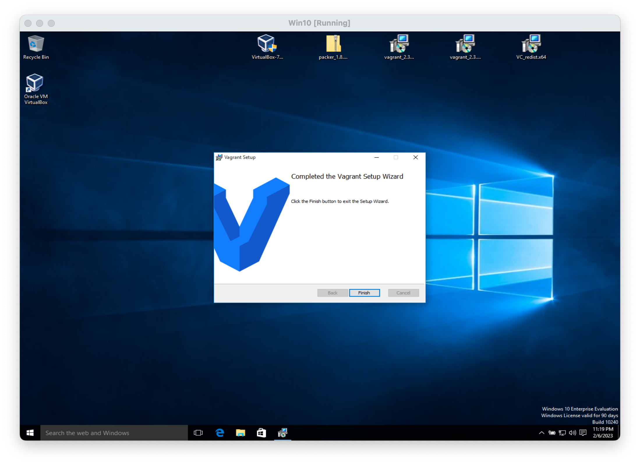Click the Search the web and Windows box
Image resolution: width=640 pixels, height=465 pixels.
[x=114, y=433]
